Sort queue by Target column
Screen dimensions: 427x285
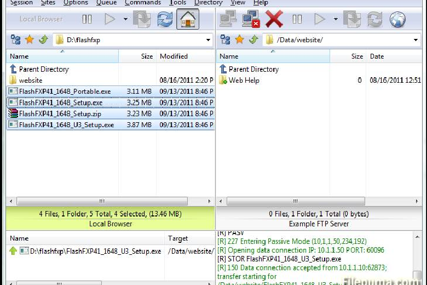point(190,238)
